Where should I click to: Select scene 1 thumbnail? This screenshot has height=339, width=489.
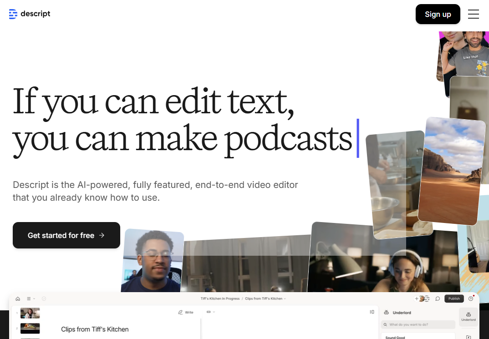[x=30, y=313]
